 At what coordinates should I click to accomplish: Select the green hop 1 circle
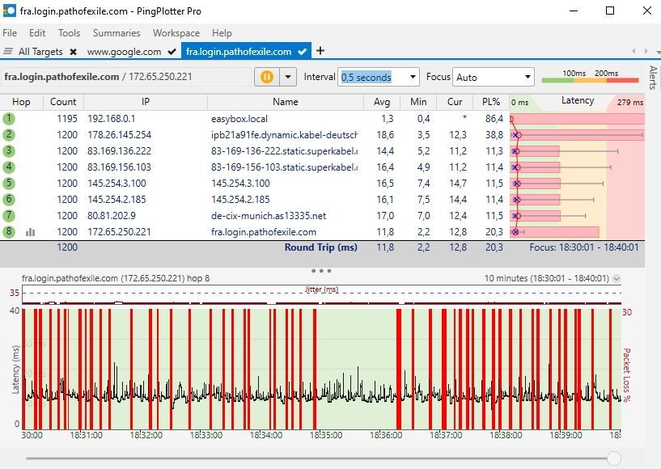[x=9, y=119]
